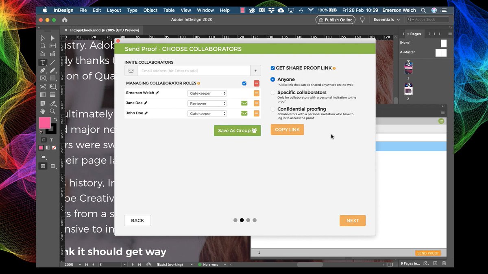
Task: Open page number dropdown in status bar
Action: (x=124, y=264)
